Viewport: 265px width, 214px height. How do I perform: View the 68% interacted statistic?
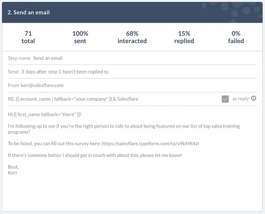132,37
